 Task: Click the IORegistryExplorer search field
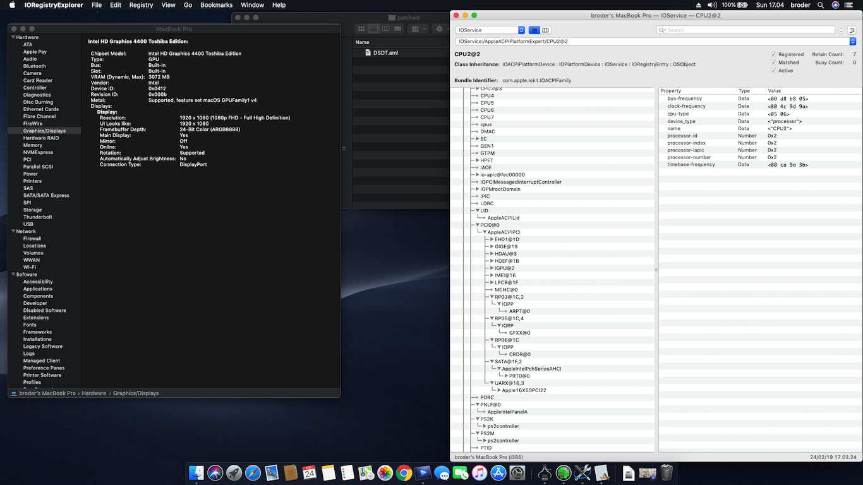pyautogui.click(x=745, y=30)
